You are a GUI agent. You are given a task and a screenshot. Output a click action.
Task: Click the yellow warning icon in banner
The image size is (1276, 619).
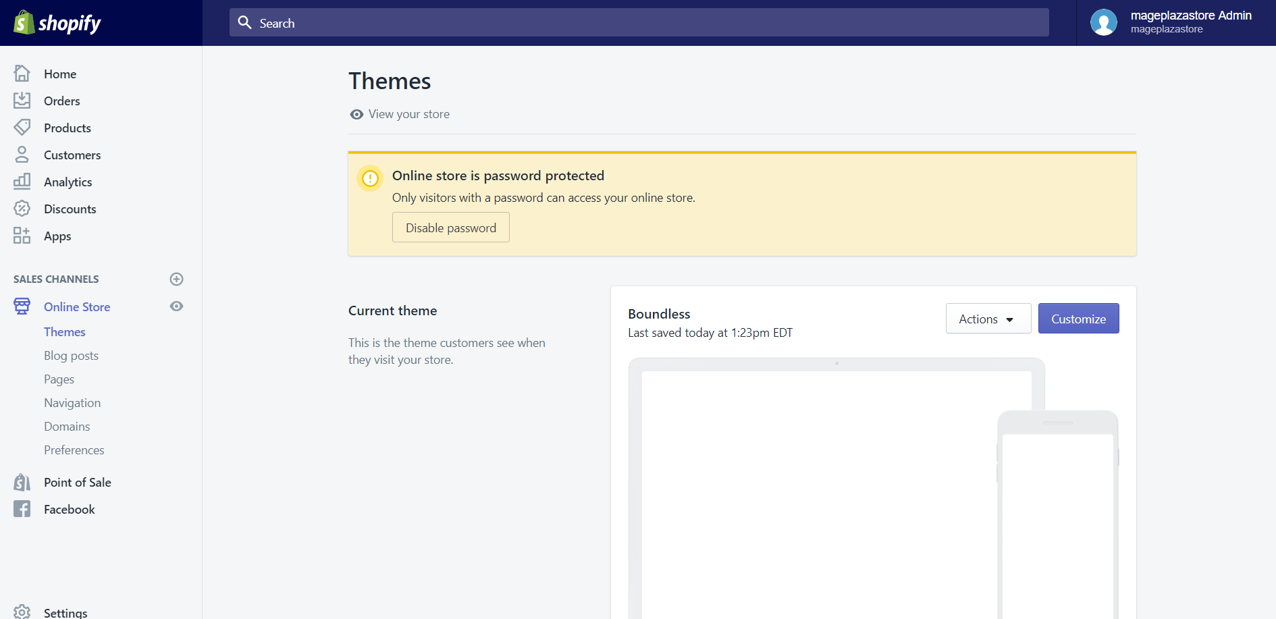point(370,178)
